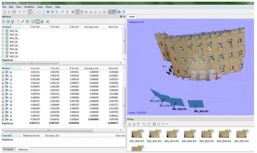Uncheck marker 18 checkbox
Screen dimensions: 257x153
click(3, 72)
